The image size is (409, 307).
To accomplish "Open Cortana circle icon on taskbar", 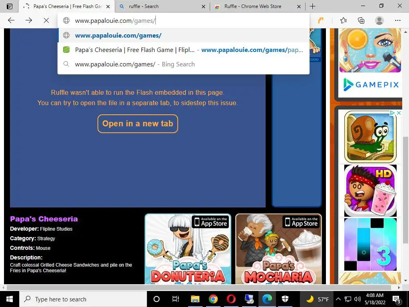I will tap(156, 299).
